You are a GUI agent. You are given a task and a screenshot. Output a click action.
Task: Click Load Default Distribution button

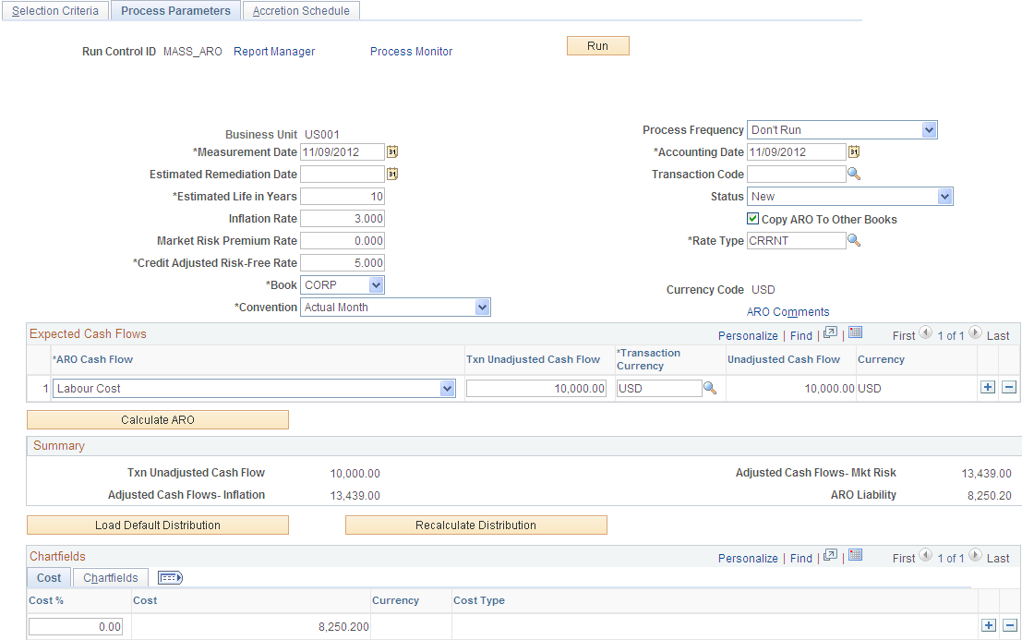click(158, 525)
